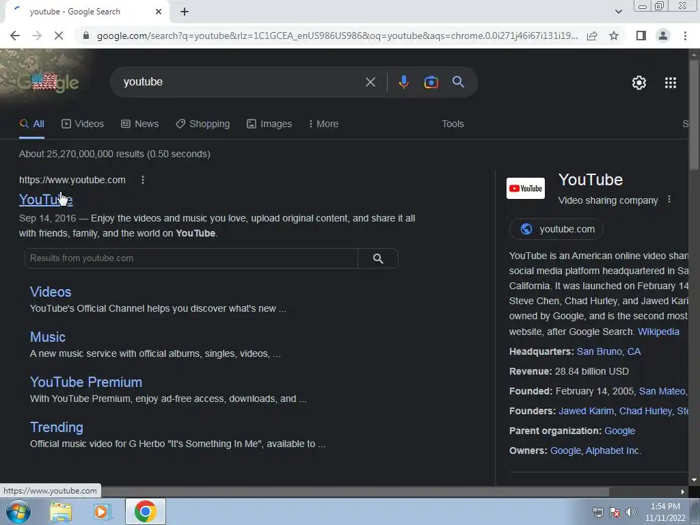Image resolution: width=700 pixels, height=525 pixels.
Task: Start voice search with the microphone icon
Action: [x=403, y=82]
